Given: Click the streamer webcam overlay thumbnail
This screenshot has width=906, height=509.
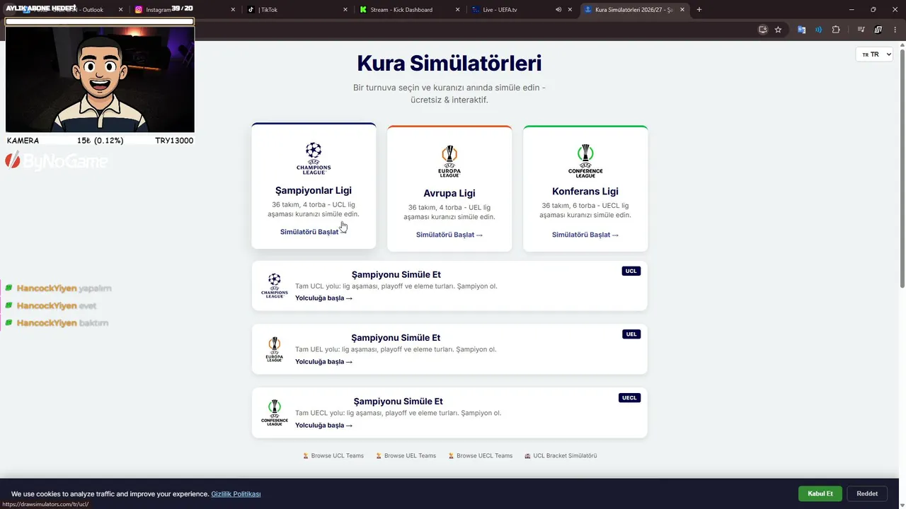Looking at the screenshot, I should click(x=100, y=79).
